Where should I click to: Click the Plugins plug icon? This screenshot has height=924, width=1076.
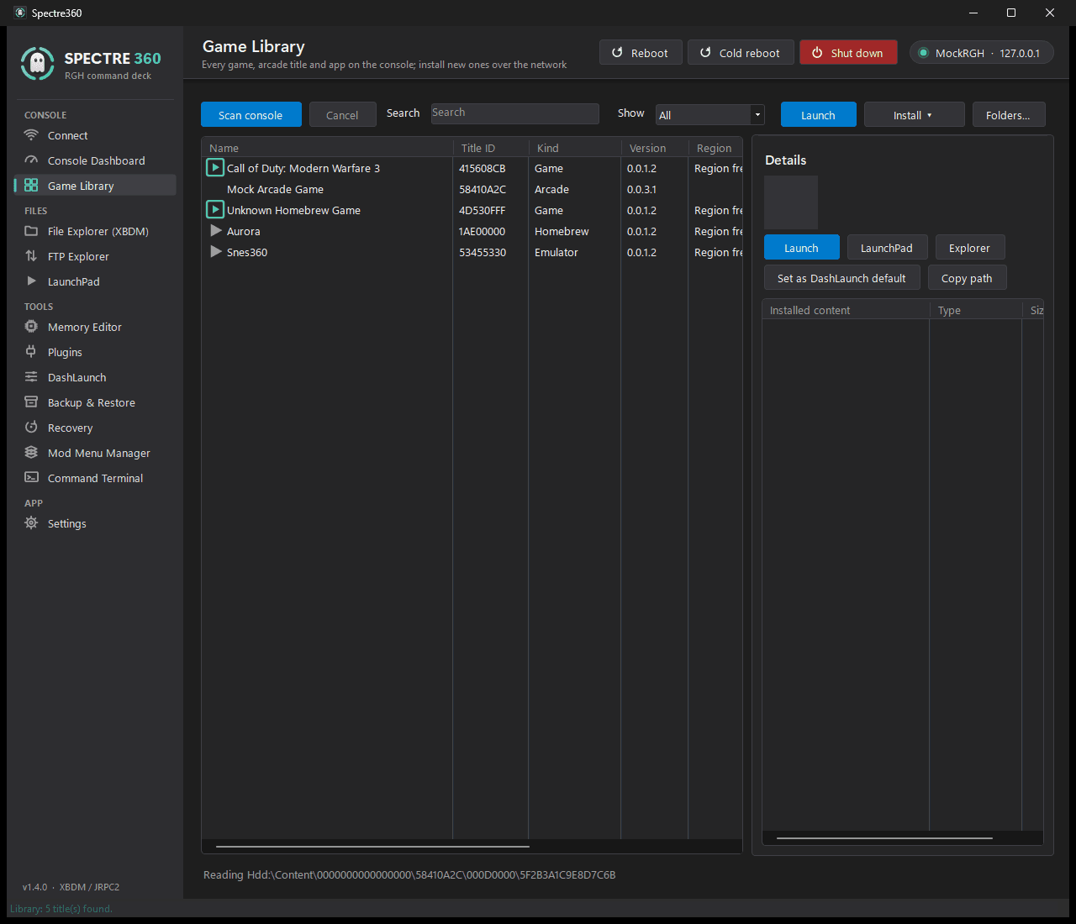pyautogui.click(x=31, y=352)
